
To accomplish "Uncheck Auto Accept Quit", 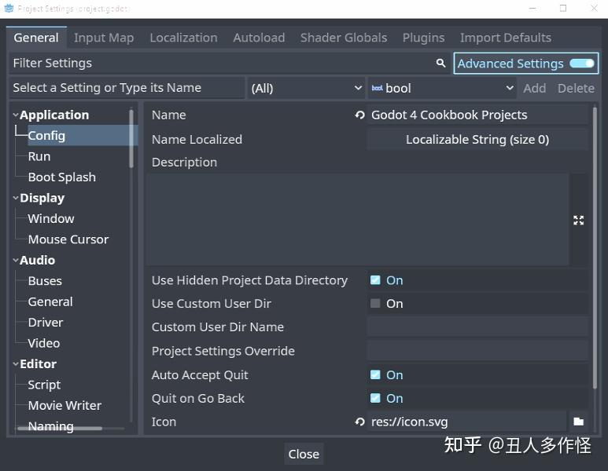I will coord(375,375).
